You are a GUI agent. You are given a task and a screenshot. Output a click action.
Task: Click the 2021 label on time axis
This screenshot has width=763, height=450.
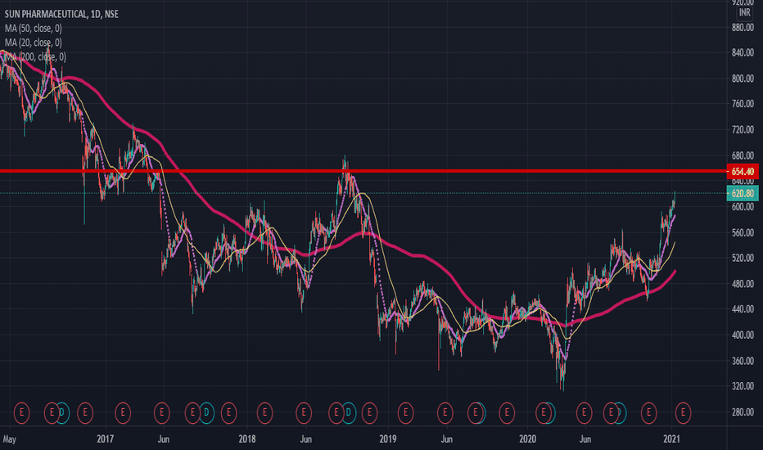click(x=671, y=439)
